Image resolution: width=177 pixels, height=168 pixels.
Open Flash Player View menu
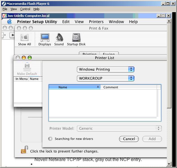coord(14,9)
